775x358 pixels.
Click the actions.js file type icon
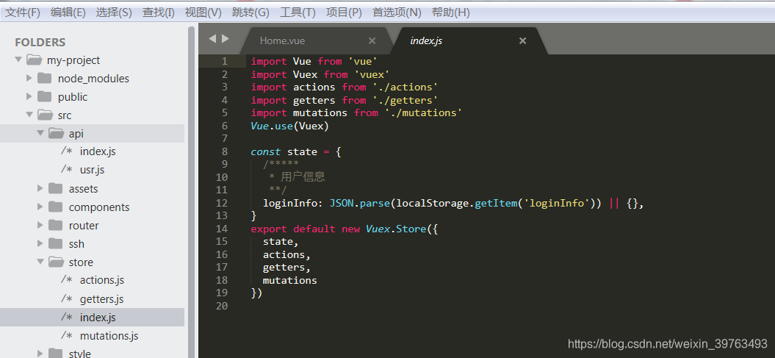pyautogui.click(x=67, y=280)
